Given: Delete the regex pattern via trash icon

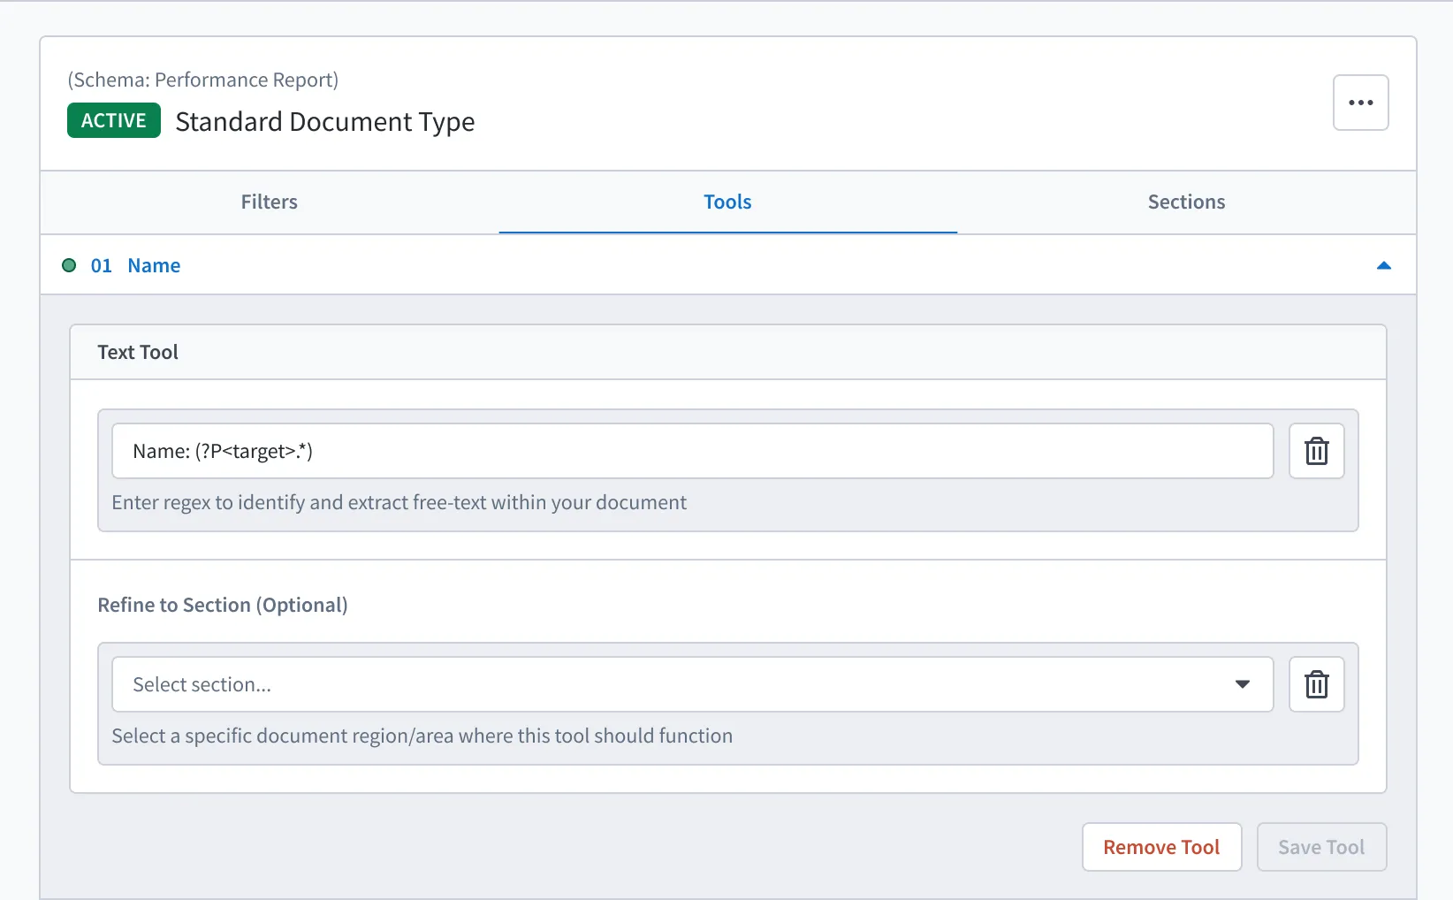Looking at the screenshot, I should 1316,451.
